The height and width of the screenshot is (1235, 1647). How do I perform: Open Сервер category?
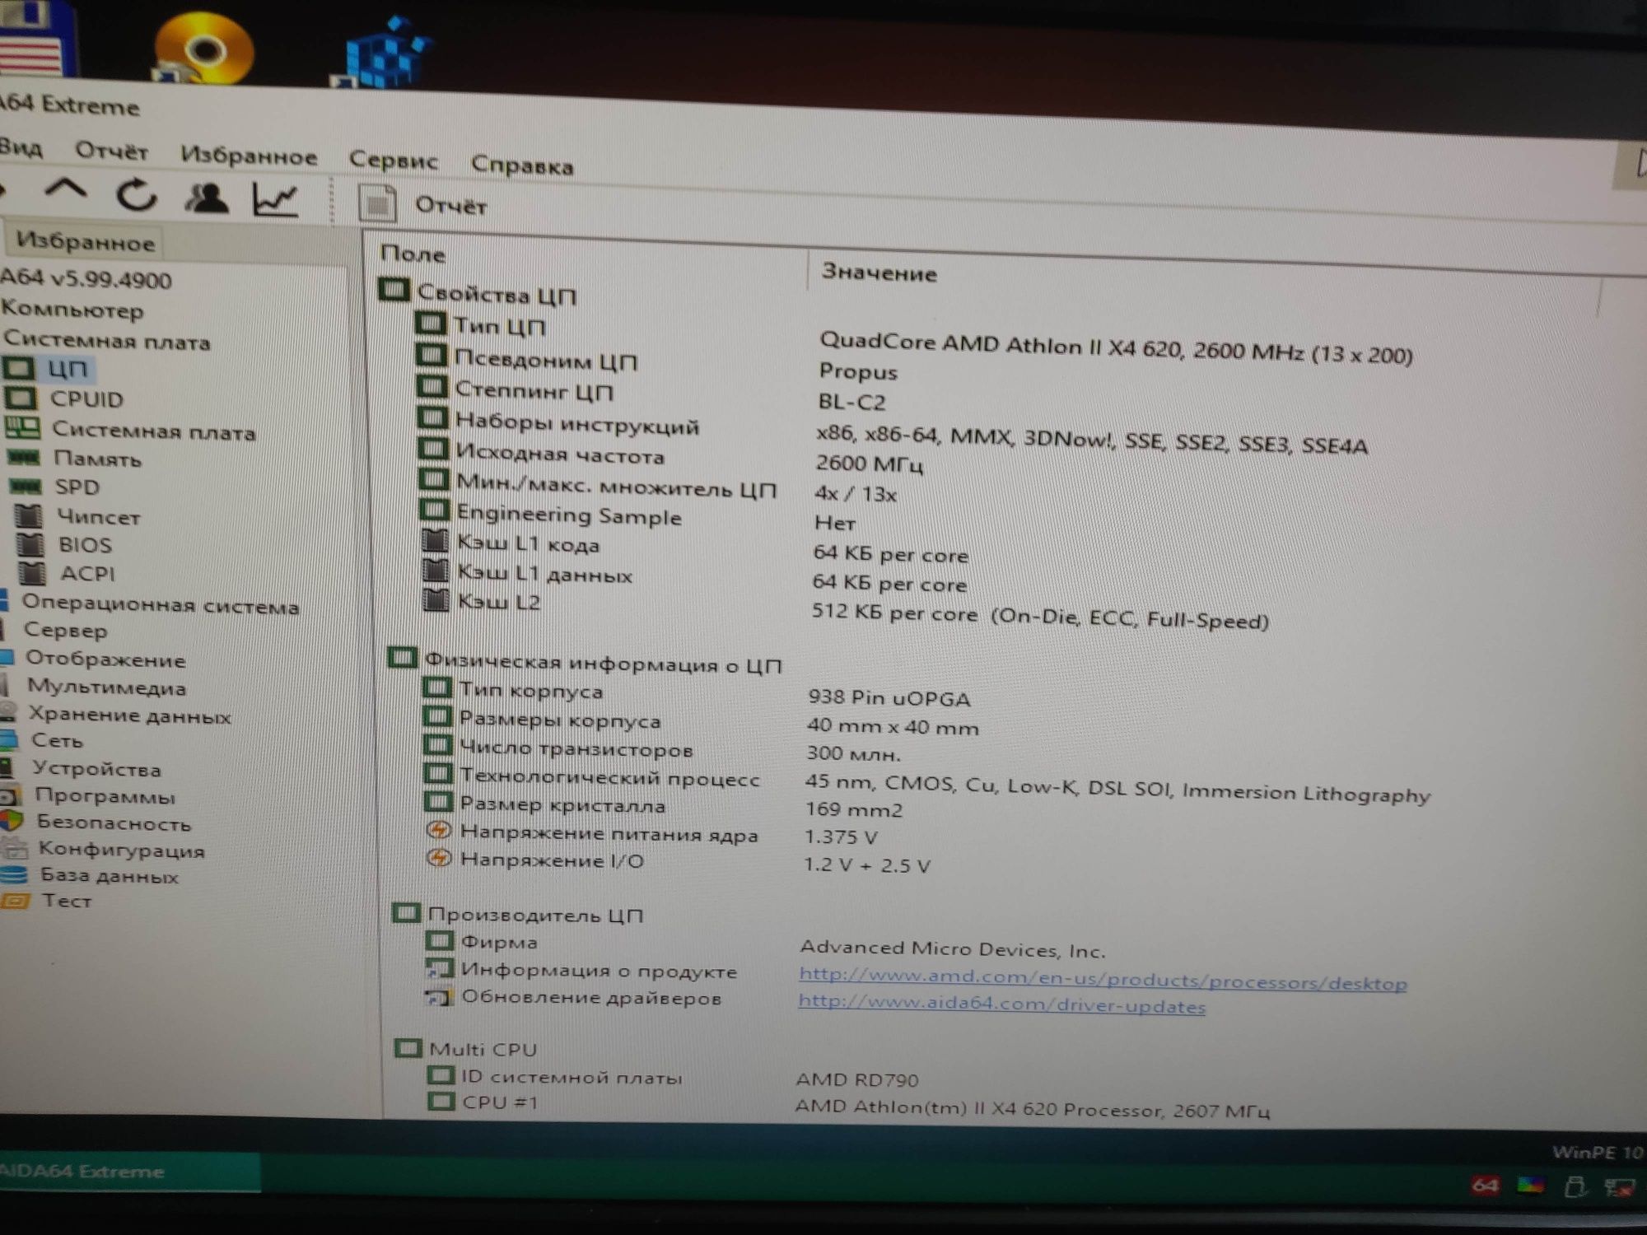[x=65, y=631]
